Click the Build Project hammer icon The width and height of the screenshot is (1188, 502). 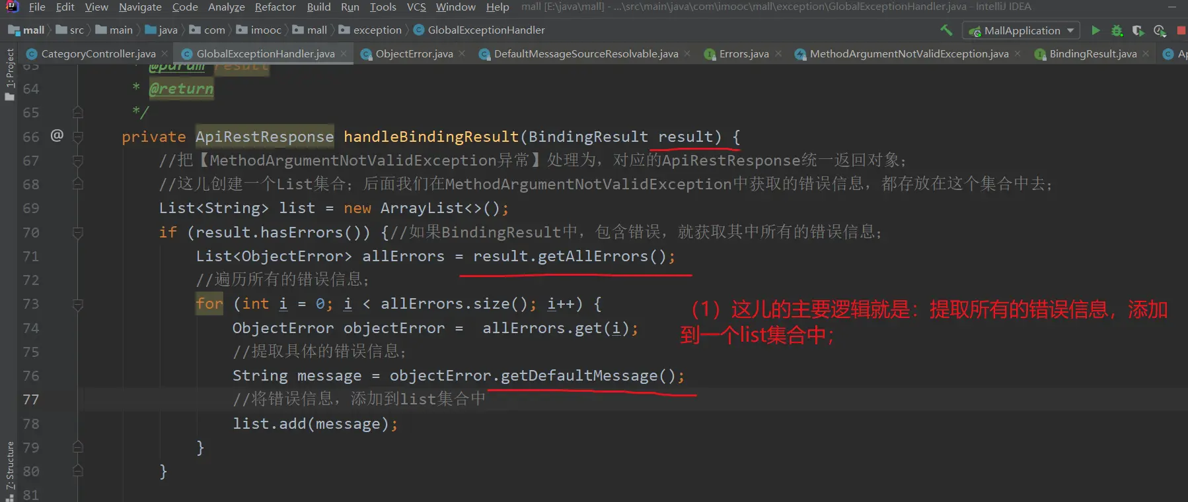click(x=946, y=30)
